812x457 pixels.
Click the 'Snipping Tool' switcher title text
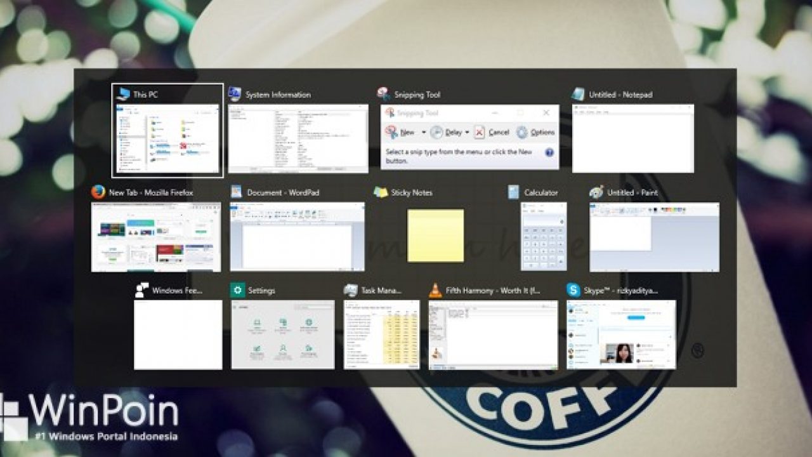[x=417, y=95]
